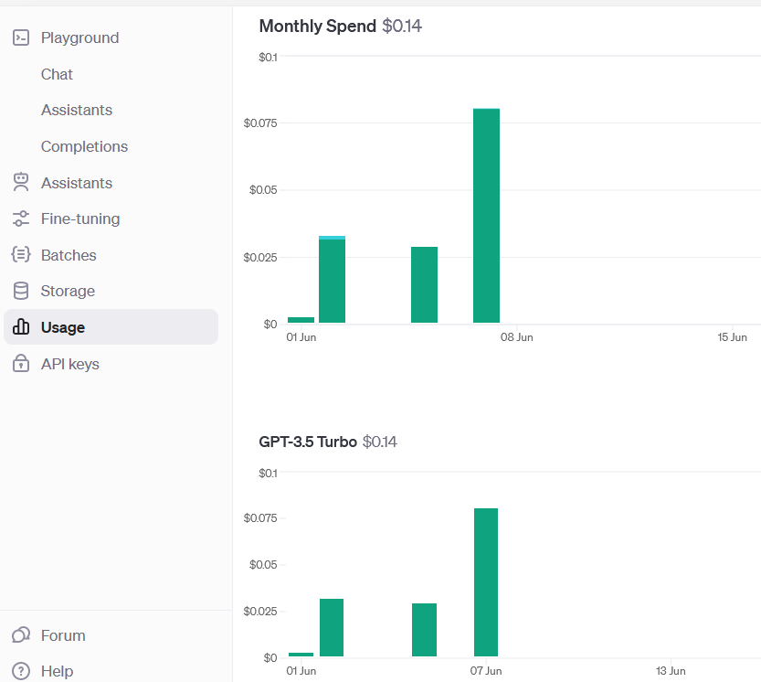This screenshot has width=761, height=682.
Task: Select the GPT-3.5 Turbo chart title
Action: tap(308, 442)
